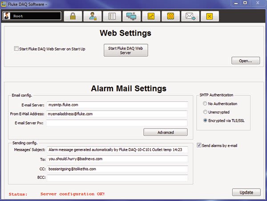Image resolution: width=267 pixels, height=201 pixels.
Task: Click the Root user name box
Action: click(x=32, y=16)
